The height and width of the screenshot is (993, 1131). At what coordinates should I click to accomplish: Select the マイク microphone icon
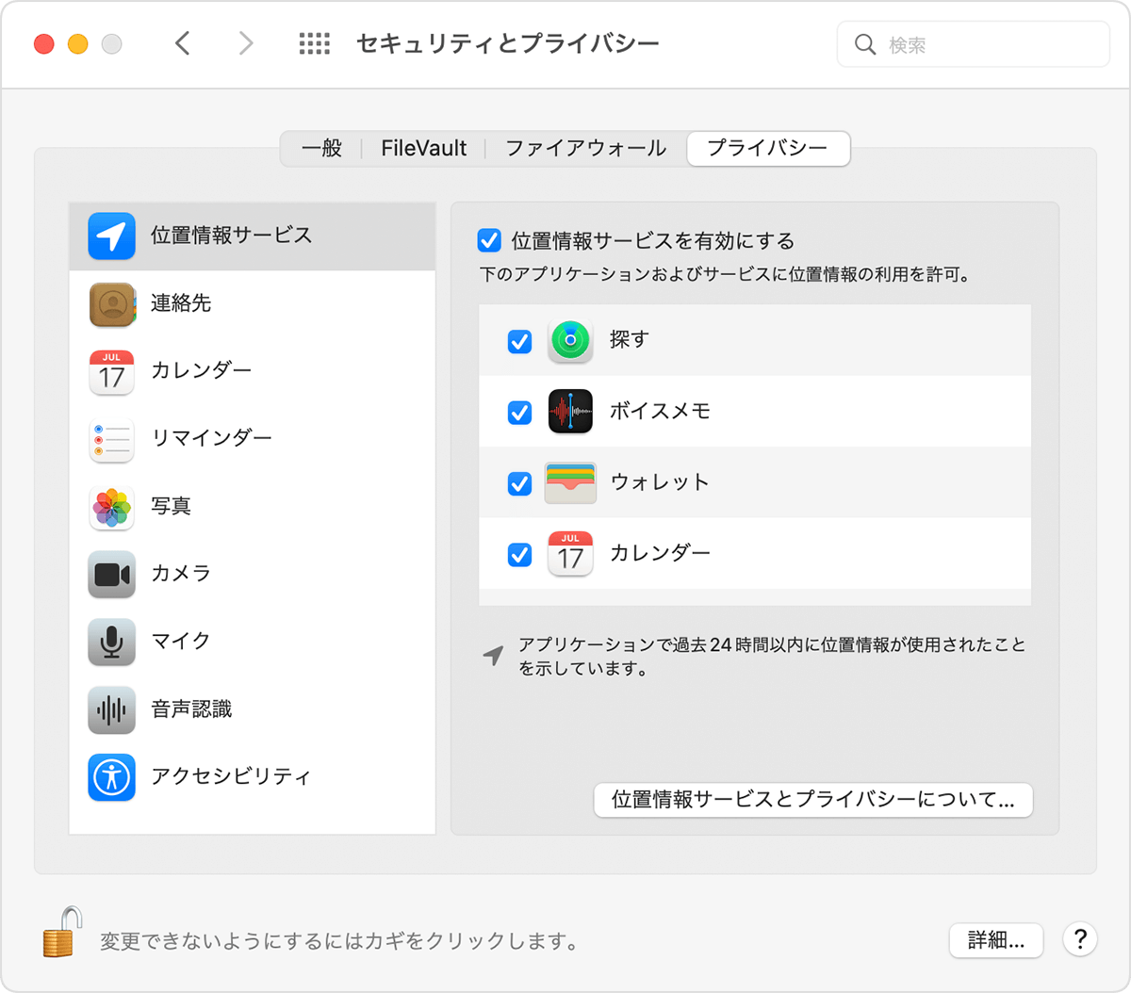pyautogui.click(x=111, y=642)
